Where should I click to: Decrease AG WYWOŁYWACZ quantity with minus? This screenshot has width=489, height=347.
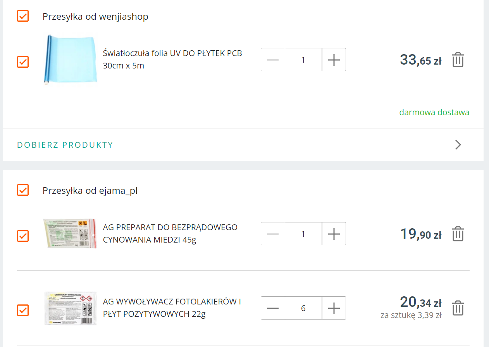(x=273, y=308)
